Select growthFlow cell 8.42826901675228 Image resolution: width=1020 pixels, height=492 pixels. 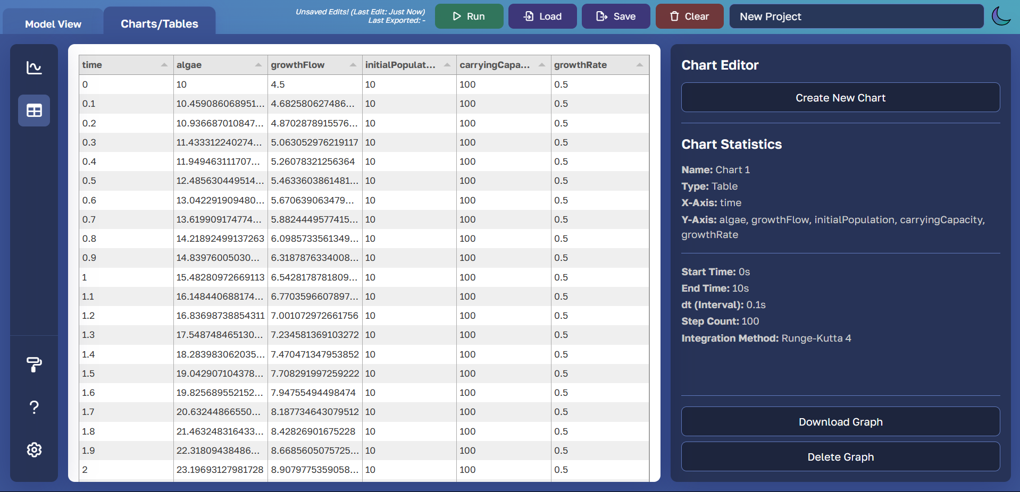coord(315,431)
